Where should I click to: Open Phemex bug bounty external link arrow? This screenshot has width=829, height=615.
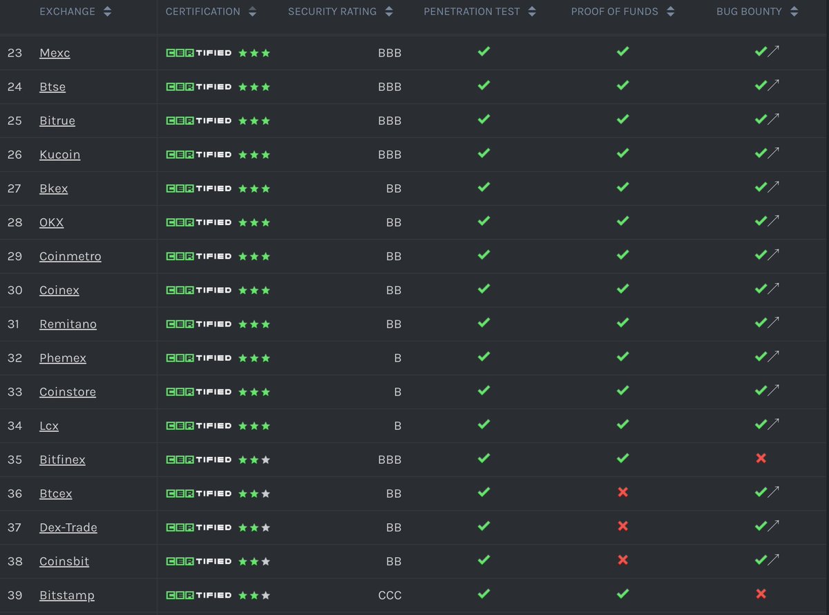click(x=774, y=356)
